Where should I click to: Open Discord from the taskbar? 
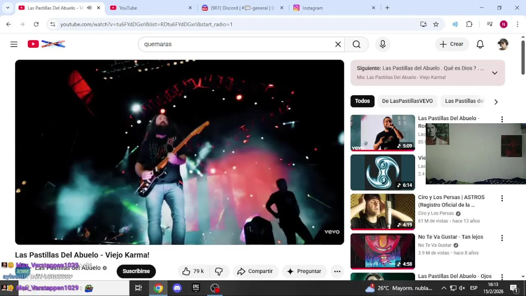tap(177, 288)
